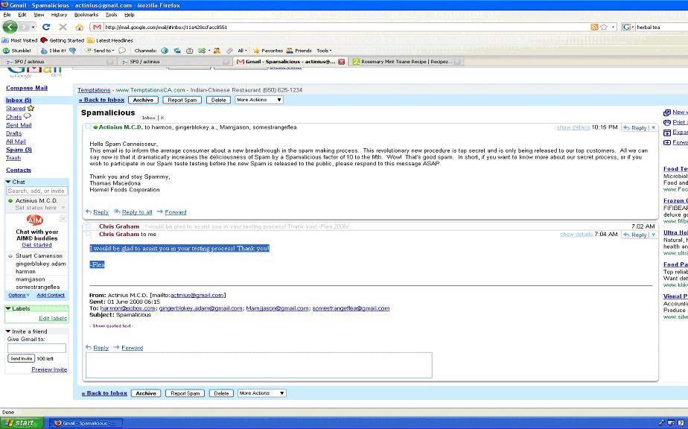
Task: Open the Tools menu in the menu bar
Action: point(112,14)
